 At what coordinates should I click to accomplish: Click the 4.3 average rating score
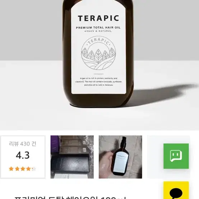(23, 155)
